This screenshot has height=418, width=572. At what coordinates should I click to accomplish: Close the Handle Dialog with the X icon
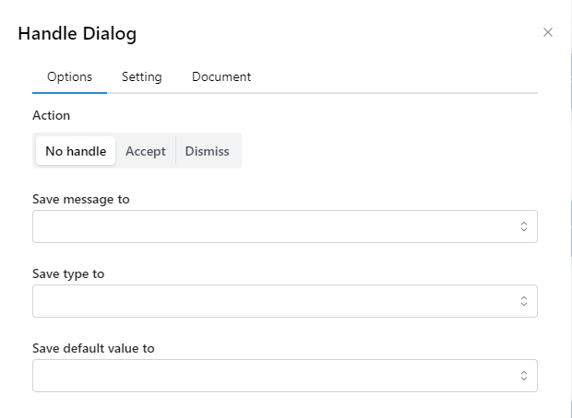click(x=548, y=32)
